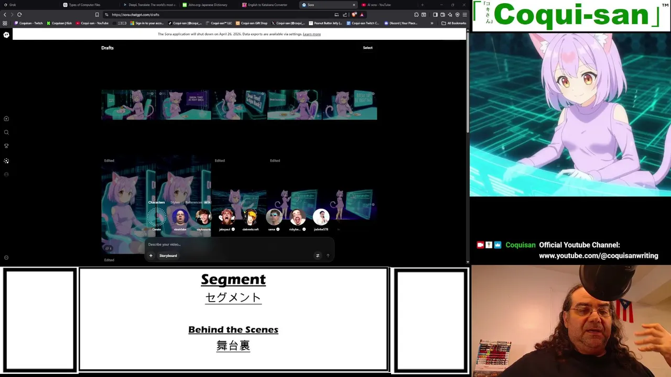Click the plus attachment icon in prompt box
The height and width of the screenshot is (377, 671).
[150, 256]
